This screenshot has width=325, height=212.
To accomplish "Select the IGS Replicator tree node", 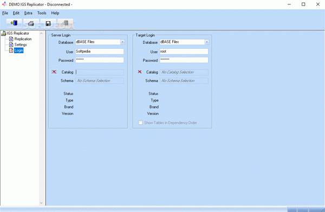I will click(x=18, y=33).
